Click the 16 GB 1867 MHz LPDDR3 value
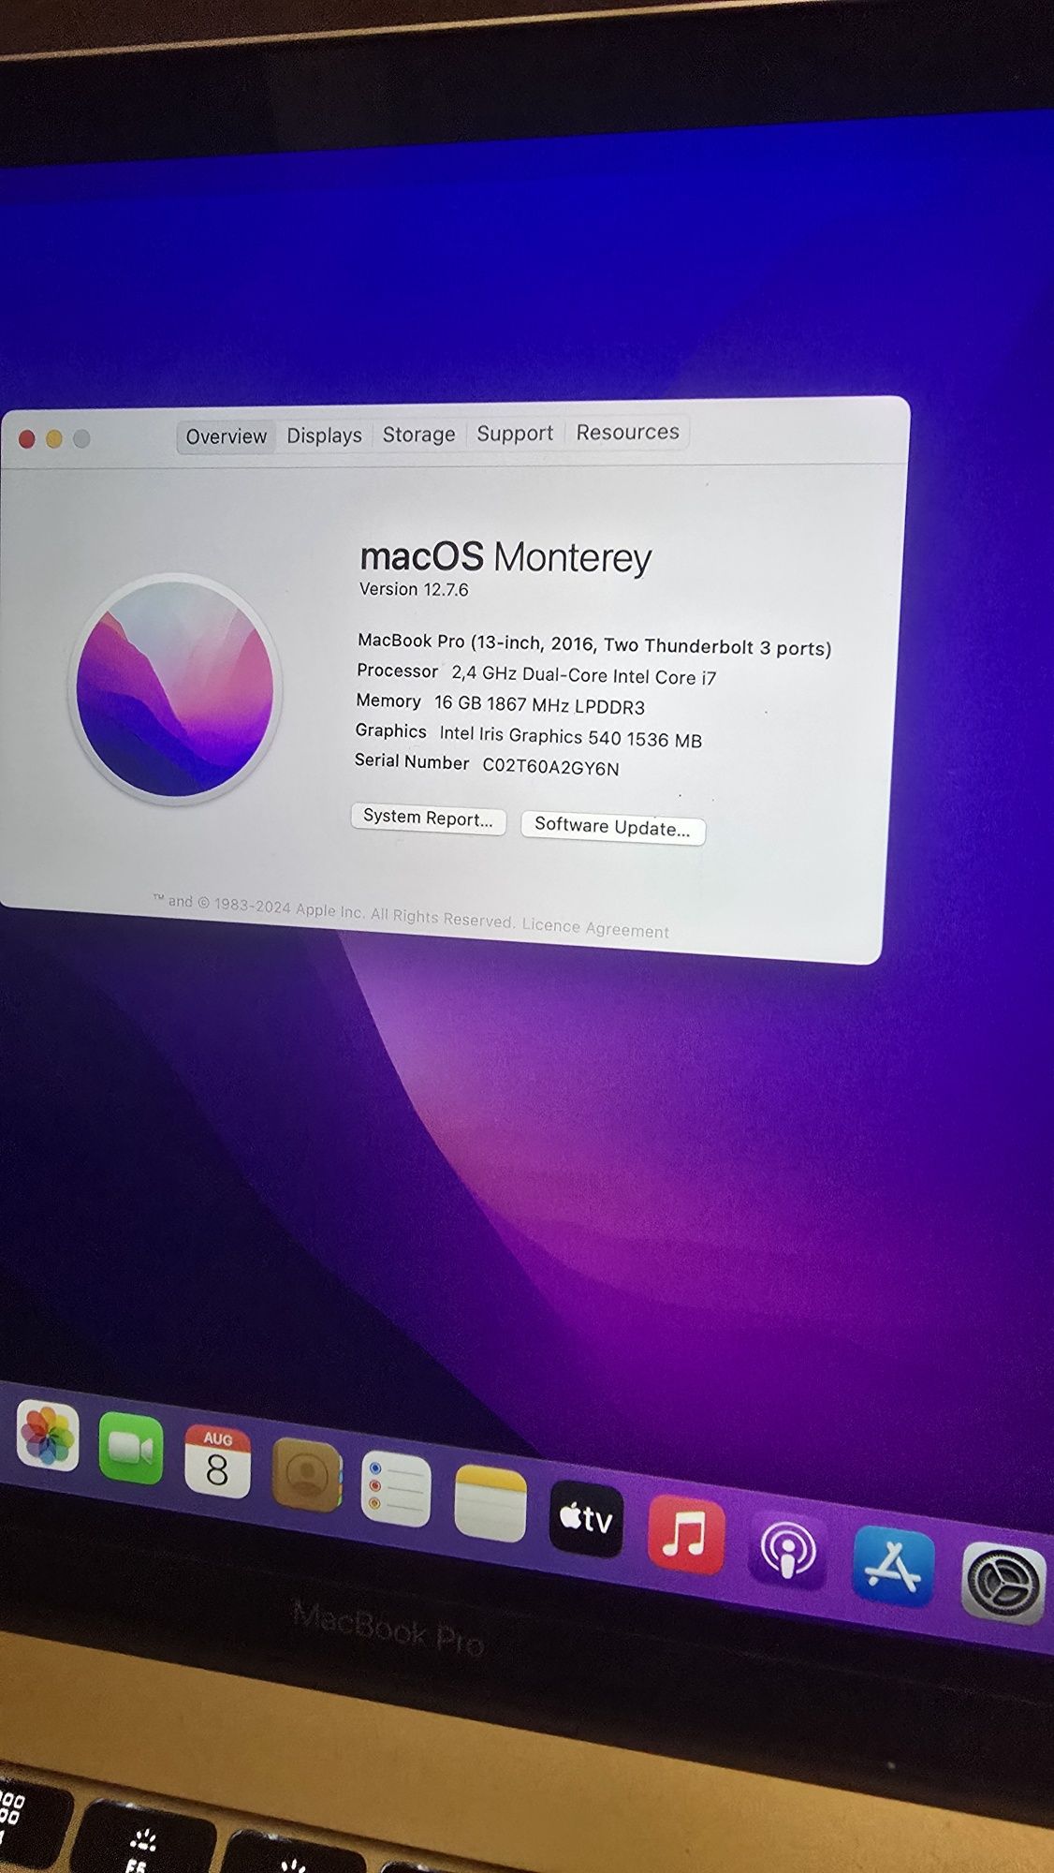 [539, 704]
